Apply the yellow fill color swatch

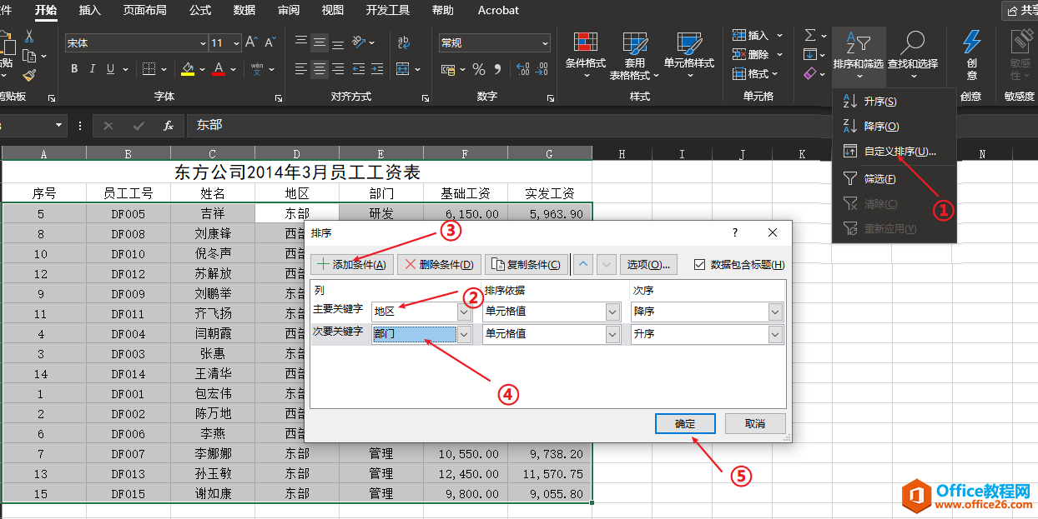point(188,69)
